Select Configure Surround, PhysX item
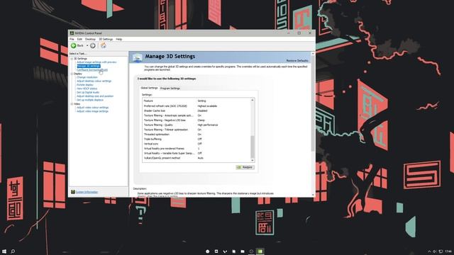The image size is (454, 255). pyautogui.click(x=92, y=70)
